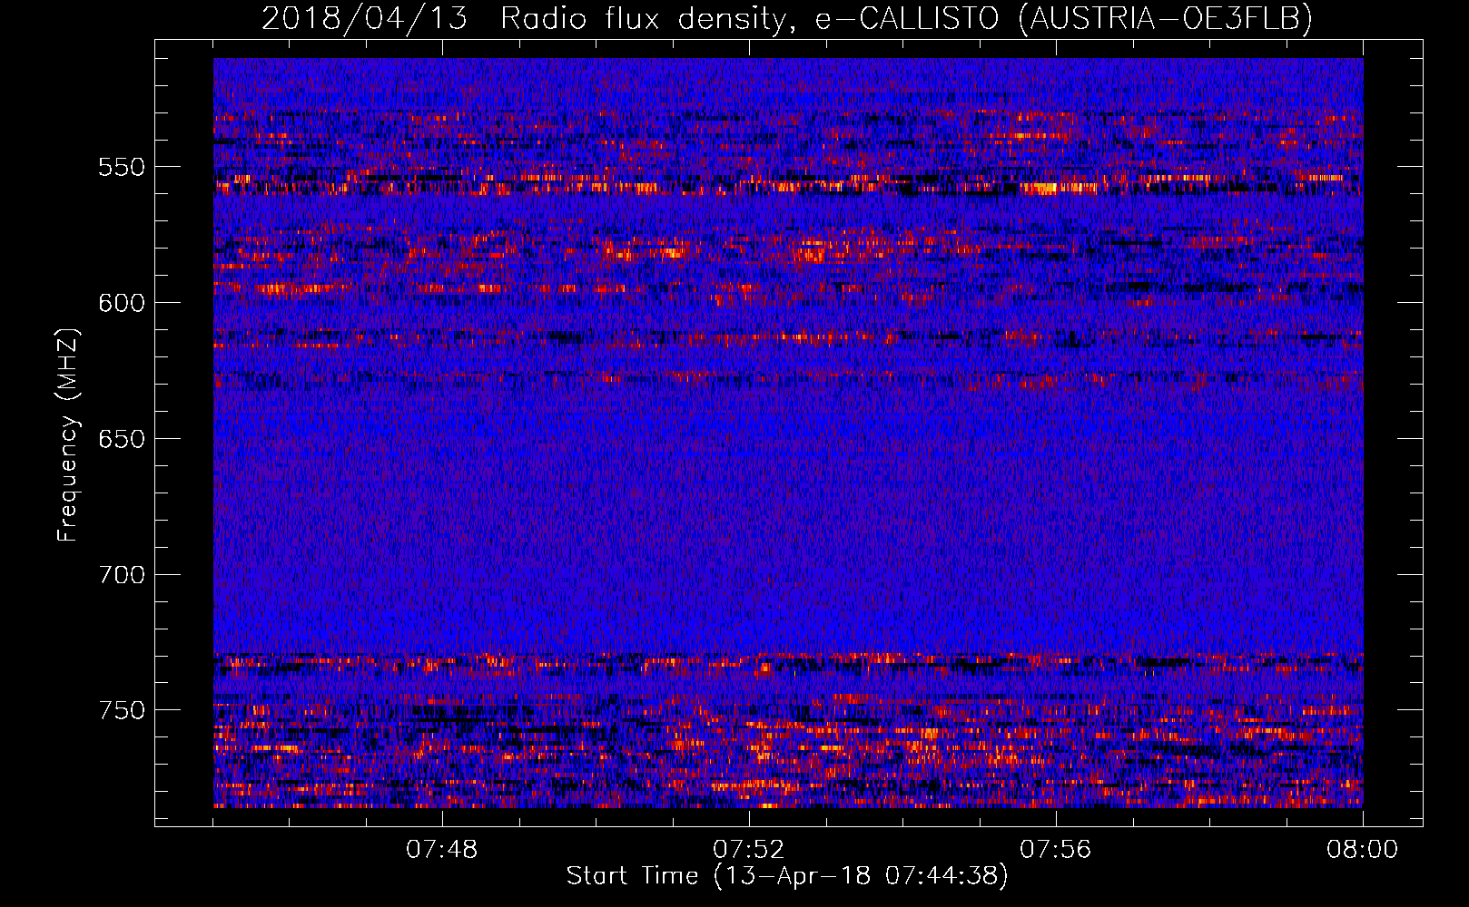1469x907 pixels.
Task: Click the Start Time axis caption
Action: click(787, 876)
